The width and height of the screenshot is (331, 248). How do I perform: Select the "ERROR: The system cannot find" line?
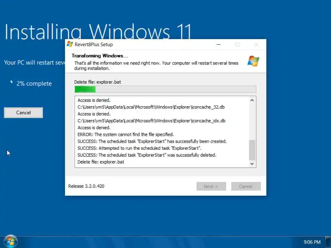click(x=126, y=134)
